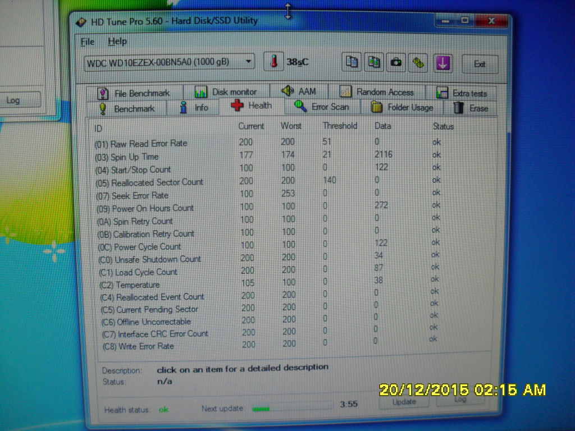Click the Exit button
Viewport: 575px width, 431px height.
480,65
